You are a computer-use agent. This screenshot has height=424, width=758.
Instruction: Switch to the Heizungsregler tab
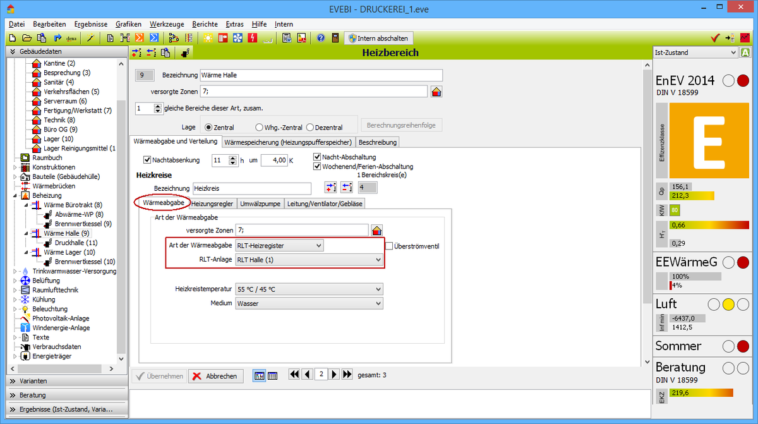tap(213, 203)
